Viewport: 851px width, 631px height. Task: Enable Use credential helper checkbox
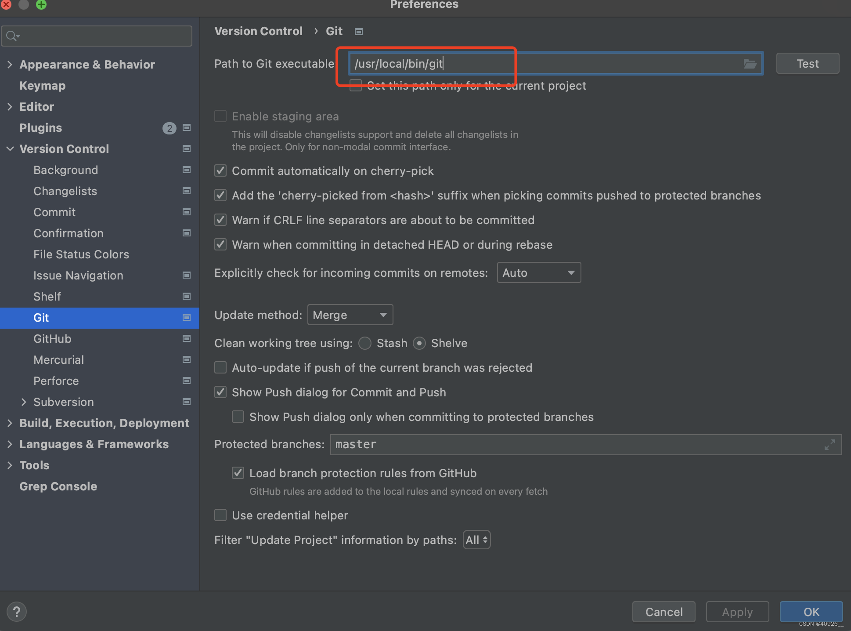click(220, 516)
